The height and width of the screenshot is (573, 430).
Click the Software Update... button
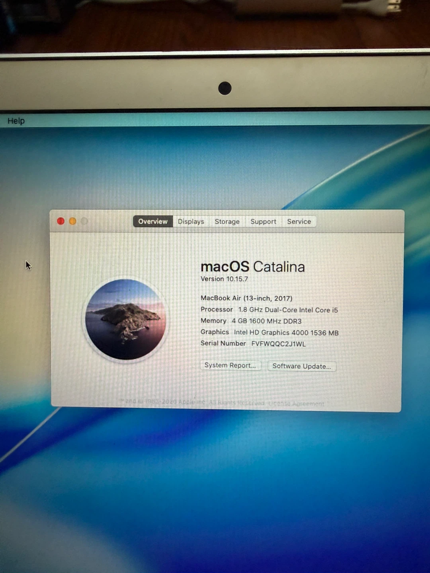(x=302, y=366)
